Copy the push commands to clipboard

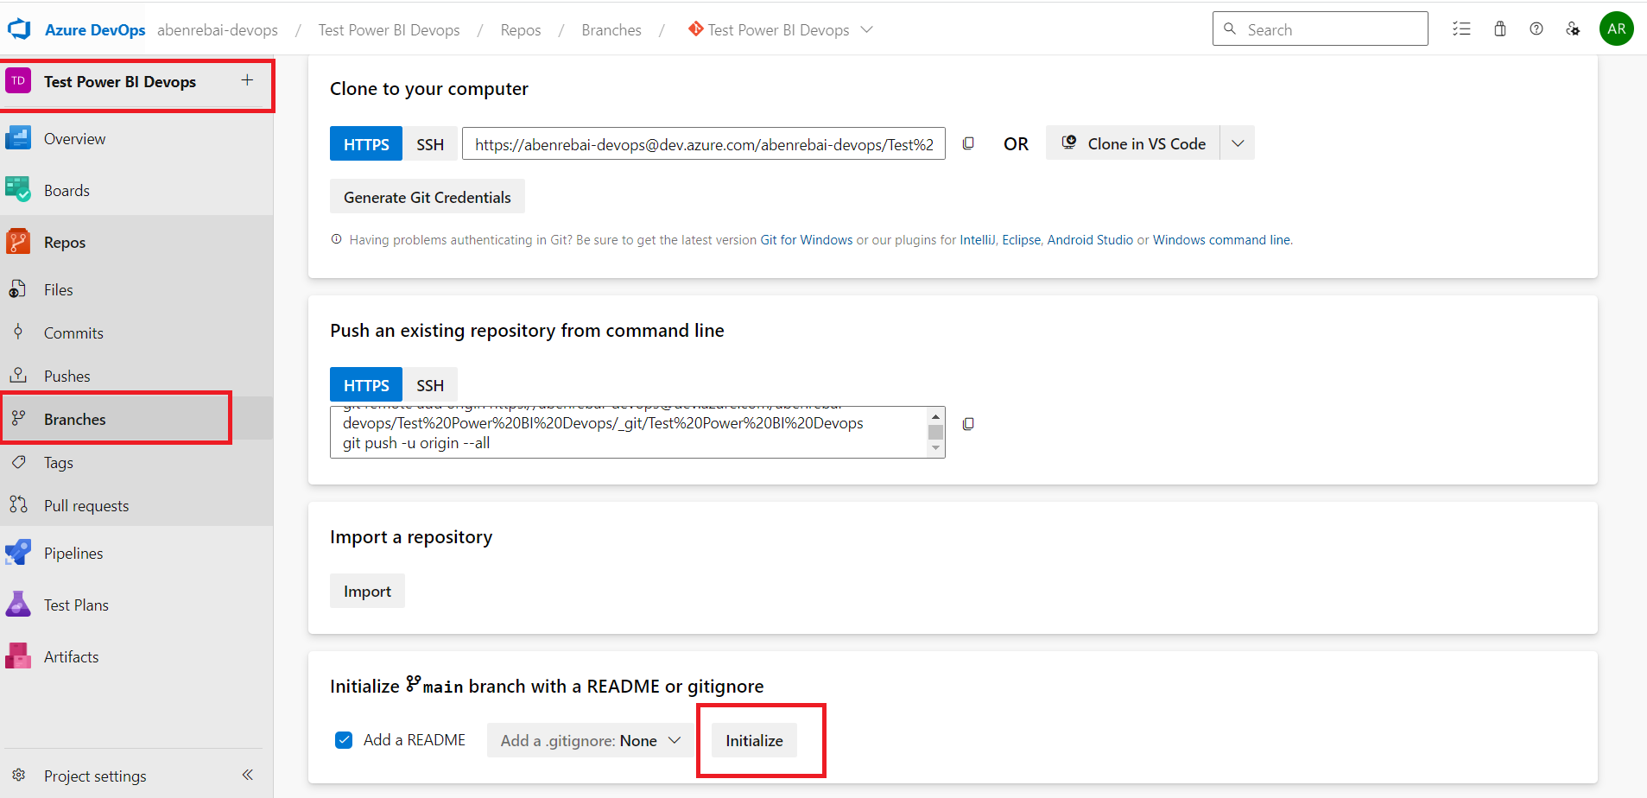tap(968, 423)
